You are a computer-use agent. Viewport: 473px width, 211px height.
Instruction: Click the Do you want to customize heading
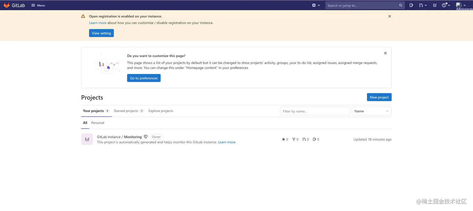[x=156, y=56]
